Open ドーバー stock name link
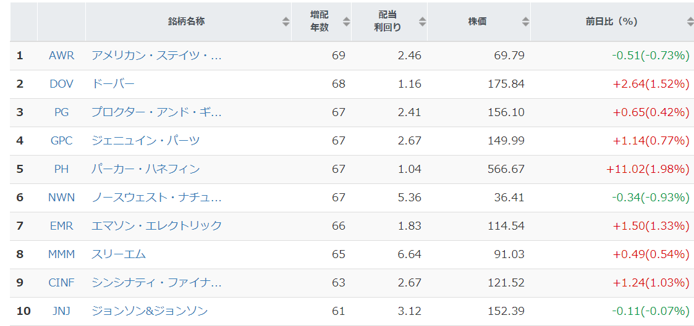Screen dimensions: 694x326 click(113, 84)
